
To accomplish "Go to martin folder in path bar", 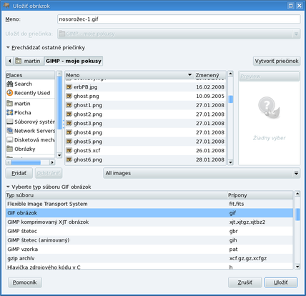I will [x=29, y=61].
